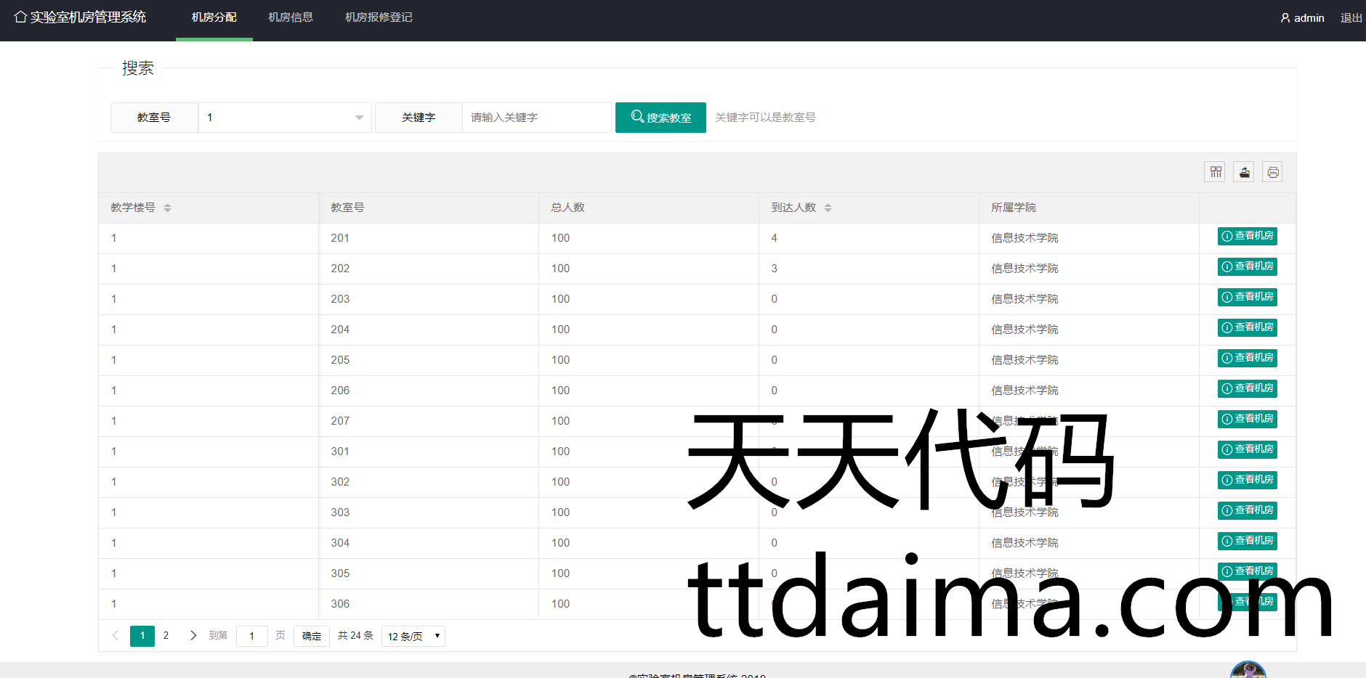Screen dimensions: 1366x678
Task: Sort by 教学楼号 column arrows
Action: pyautogui.click(x=167, y=208)
